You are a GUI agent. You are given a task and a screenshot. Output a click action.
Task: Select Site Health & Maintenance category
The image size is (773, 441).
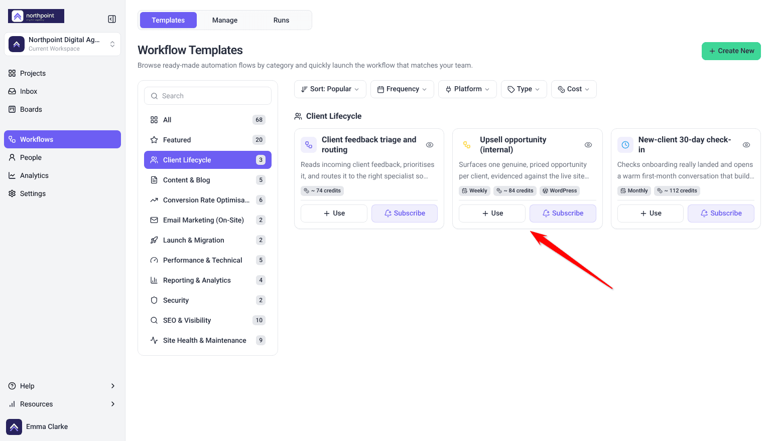(x=208, y=340)
